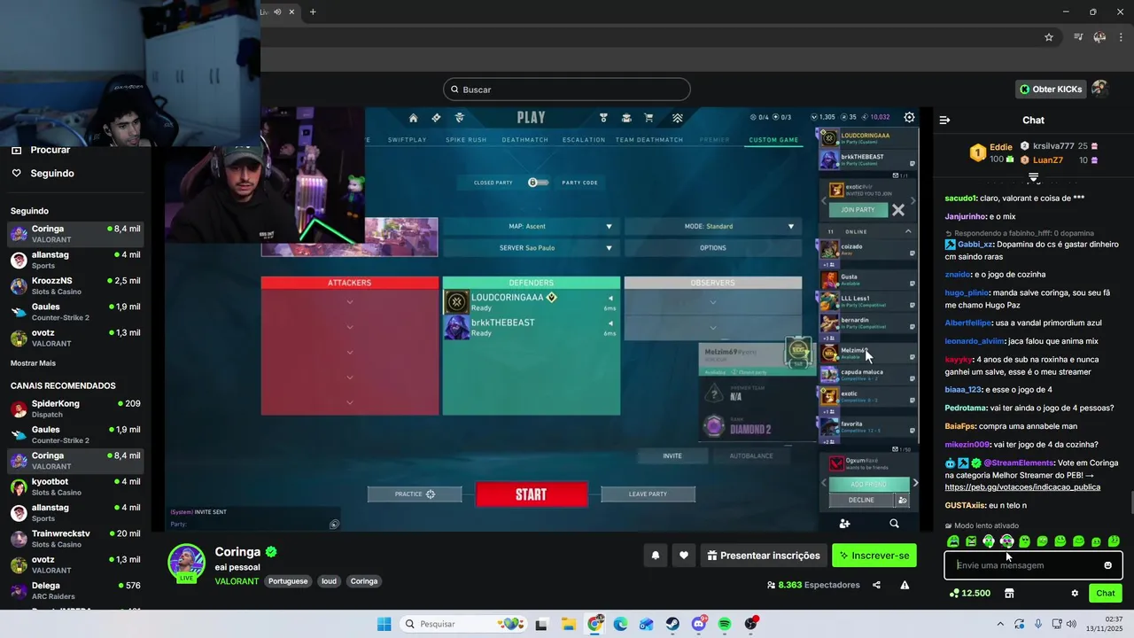Select the Deathmatch tab
The width and height of the screenshot is (1134, 638).
coord(524,140)
